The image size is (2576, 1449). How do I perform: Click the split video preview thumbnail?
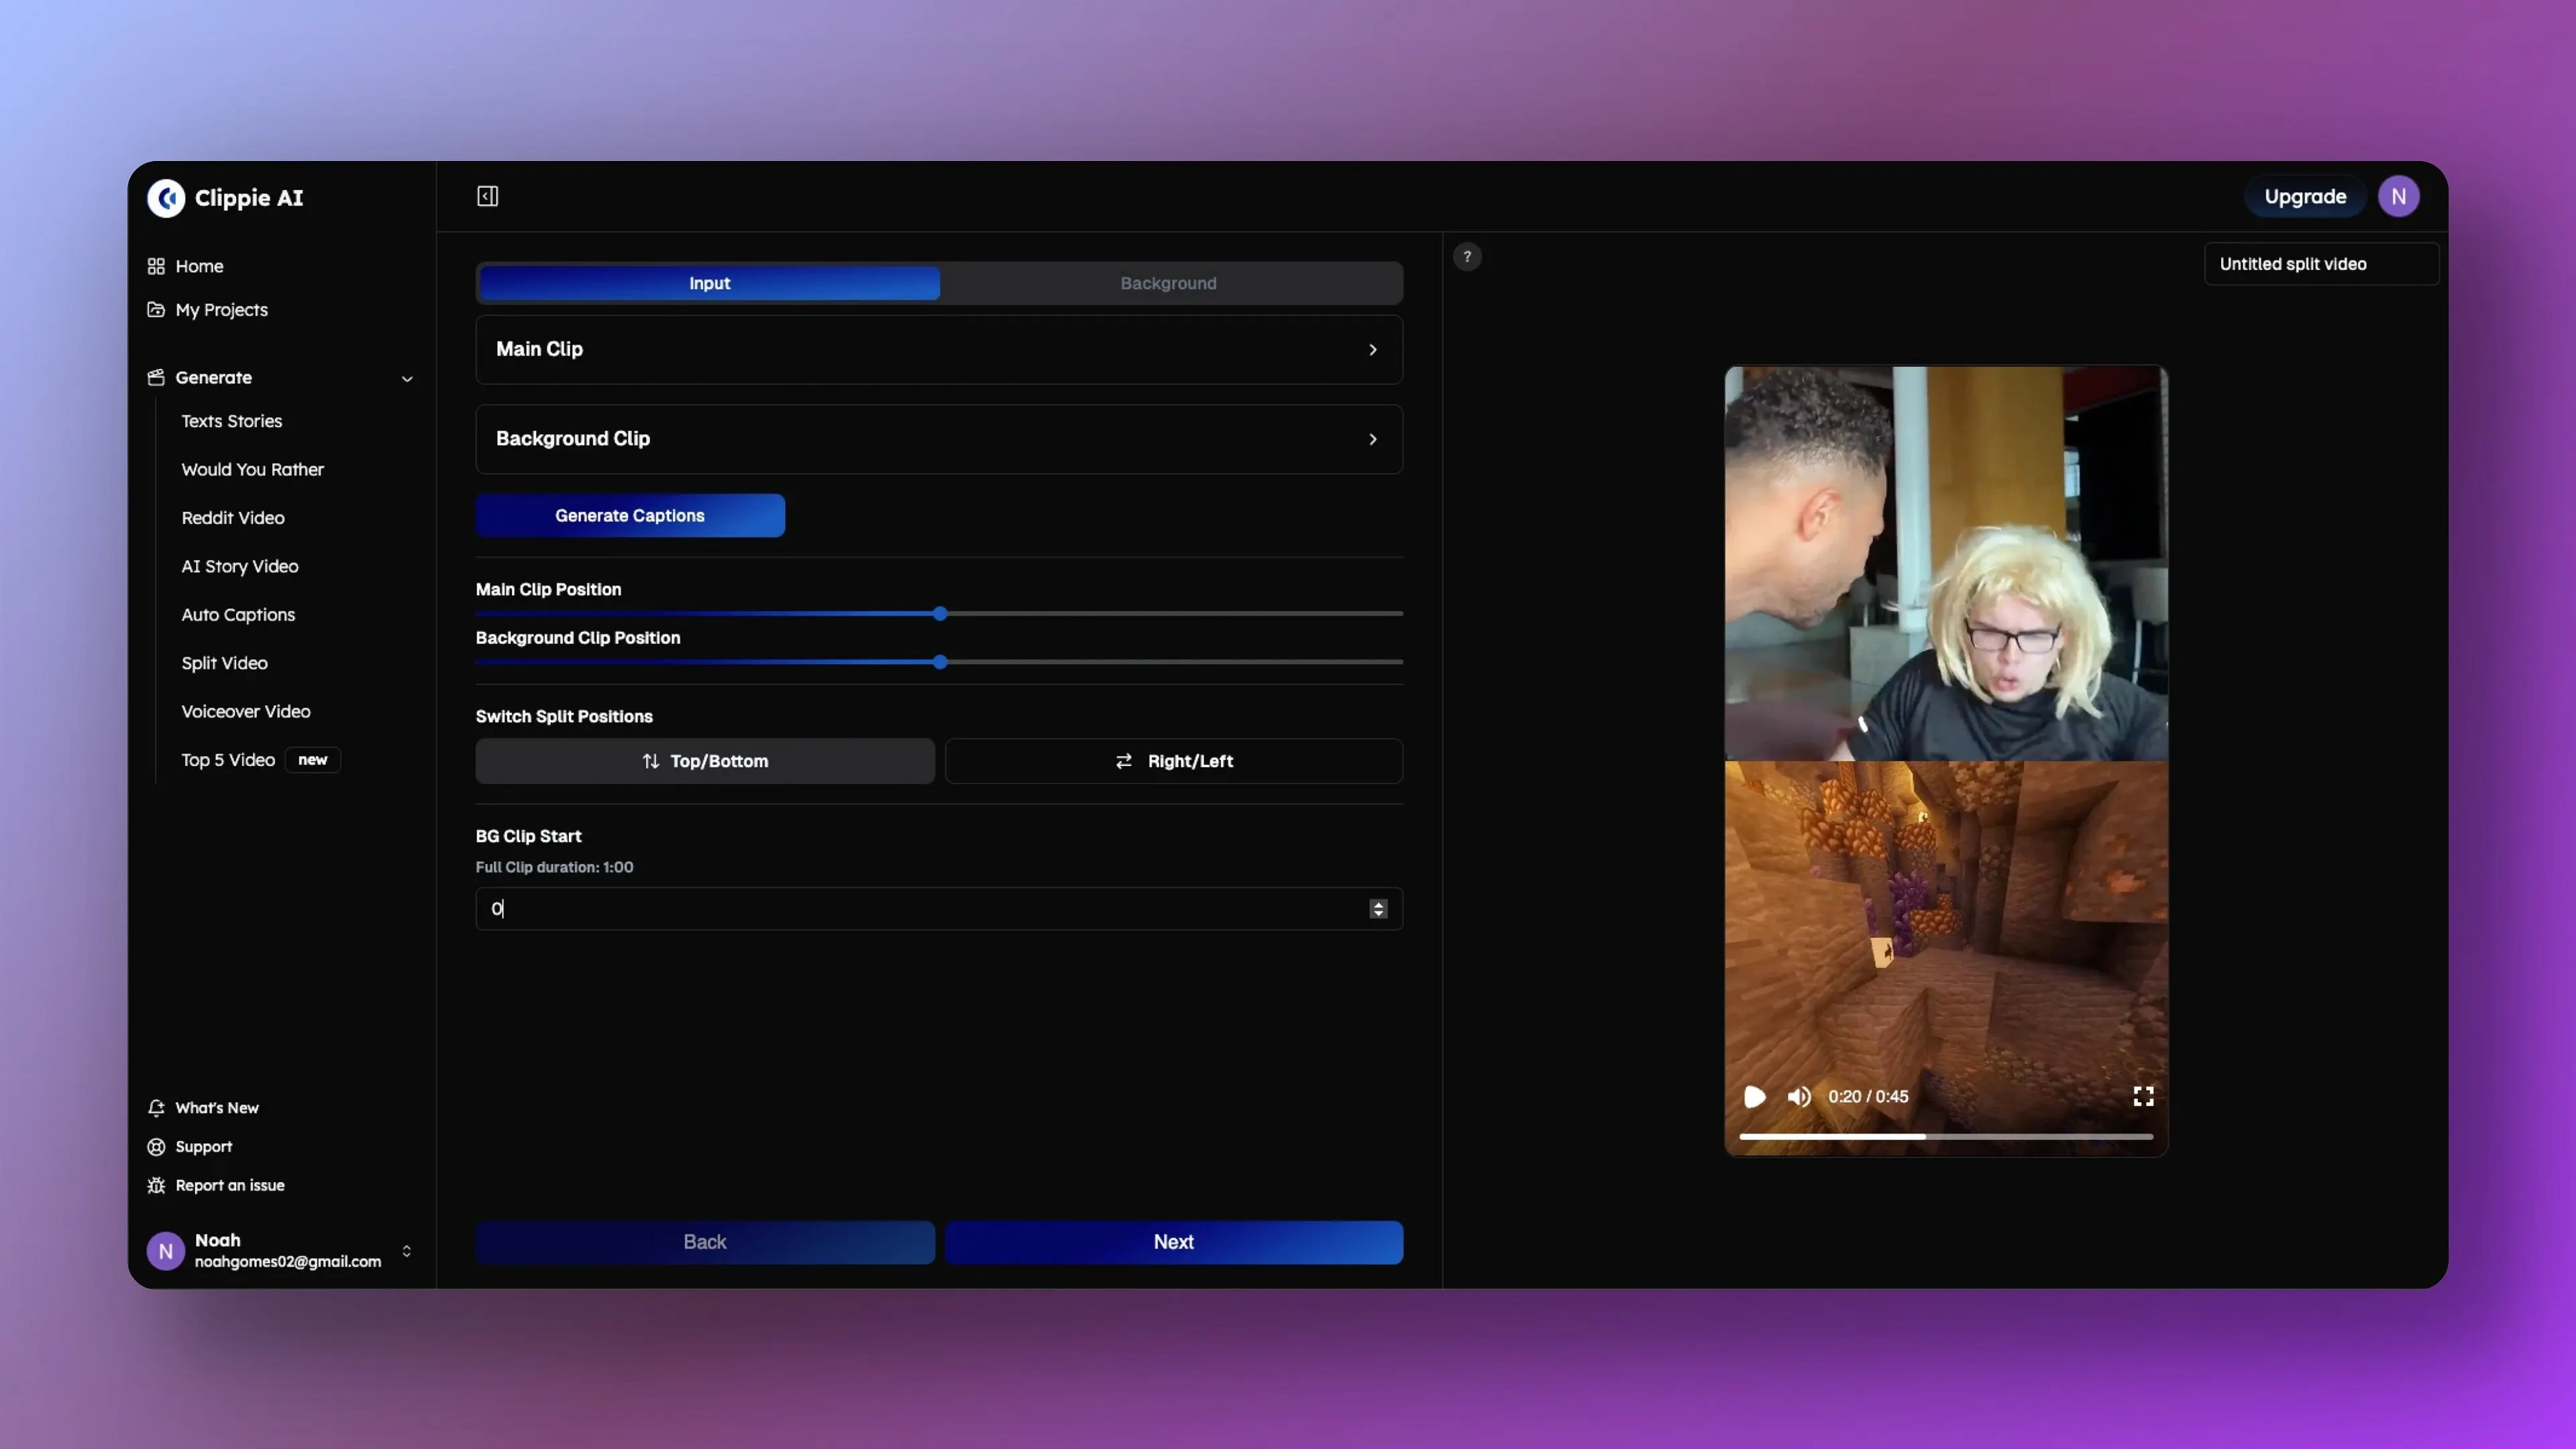[x=1946, y=761]
